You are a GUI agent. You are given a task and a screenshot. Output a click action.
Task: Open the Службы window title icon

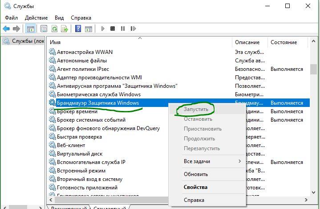click(8, 6)
